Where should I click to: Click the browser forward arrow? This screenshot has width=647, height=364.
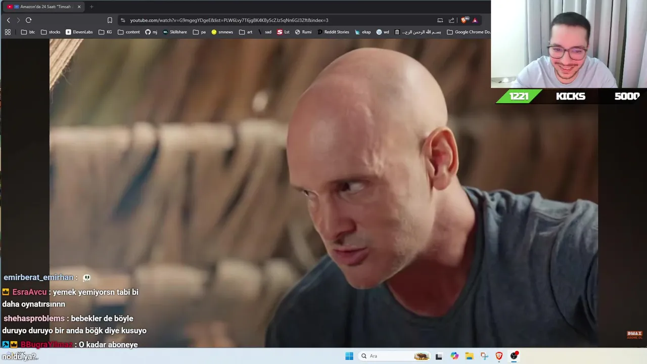click(x=18, y=20)
